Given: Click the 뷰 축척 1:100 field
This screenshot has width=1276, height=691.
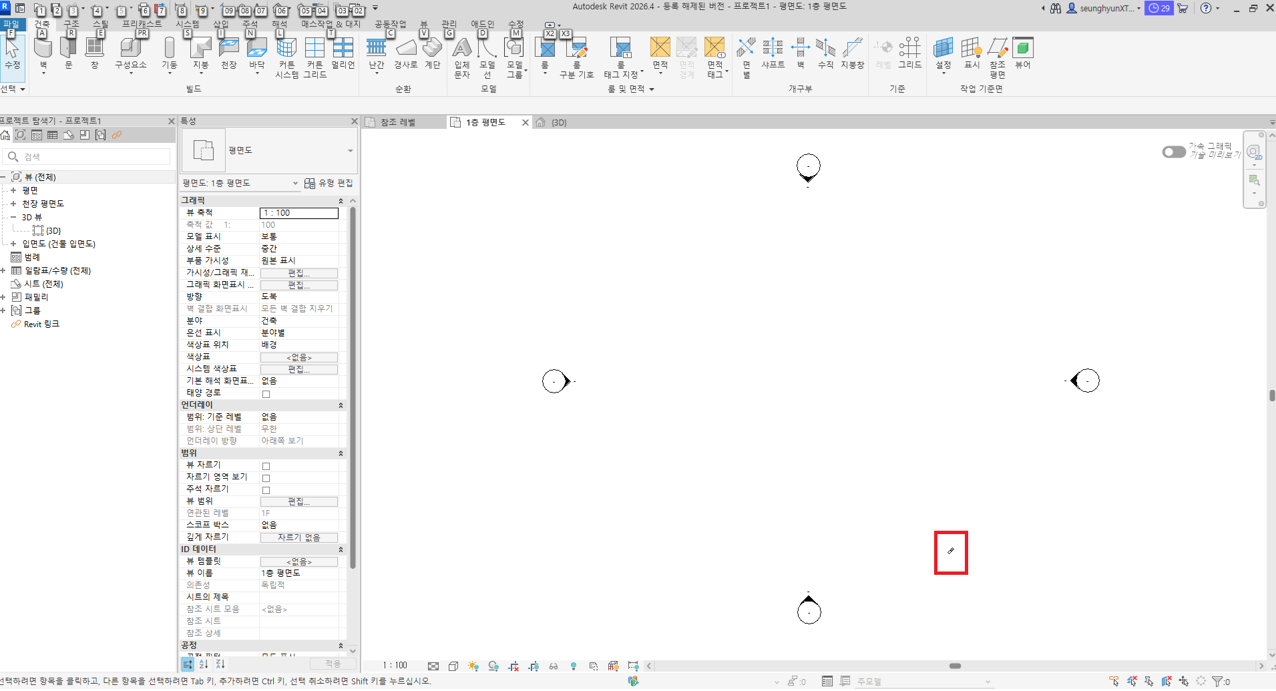Looking at the screenshot, I should [298, 213].
